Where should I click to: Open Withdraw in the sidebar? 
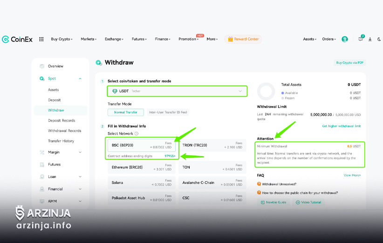pyautogui.click(x=61, y=110)
